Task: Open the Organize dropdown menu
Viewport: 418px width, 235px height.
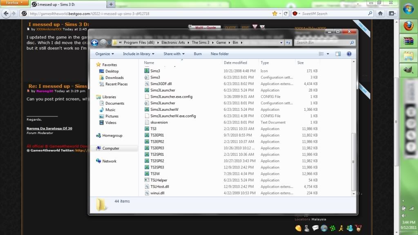Action: point(105,54)
